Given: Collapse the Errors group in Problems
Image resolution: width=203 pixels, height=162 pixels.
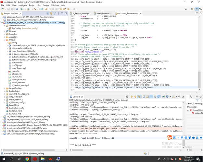Looking at the screenshot, I should (x=188, y=110).
